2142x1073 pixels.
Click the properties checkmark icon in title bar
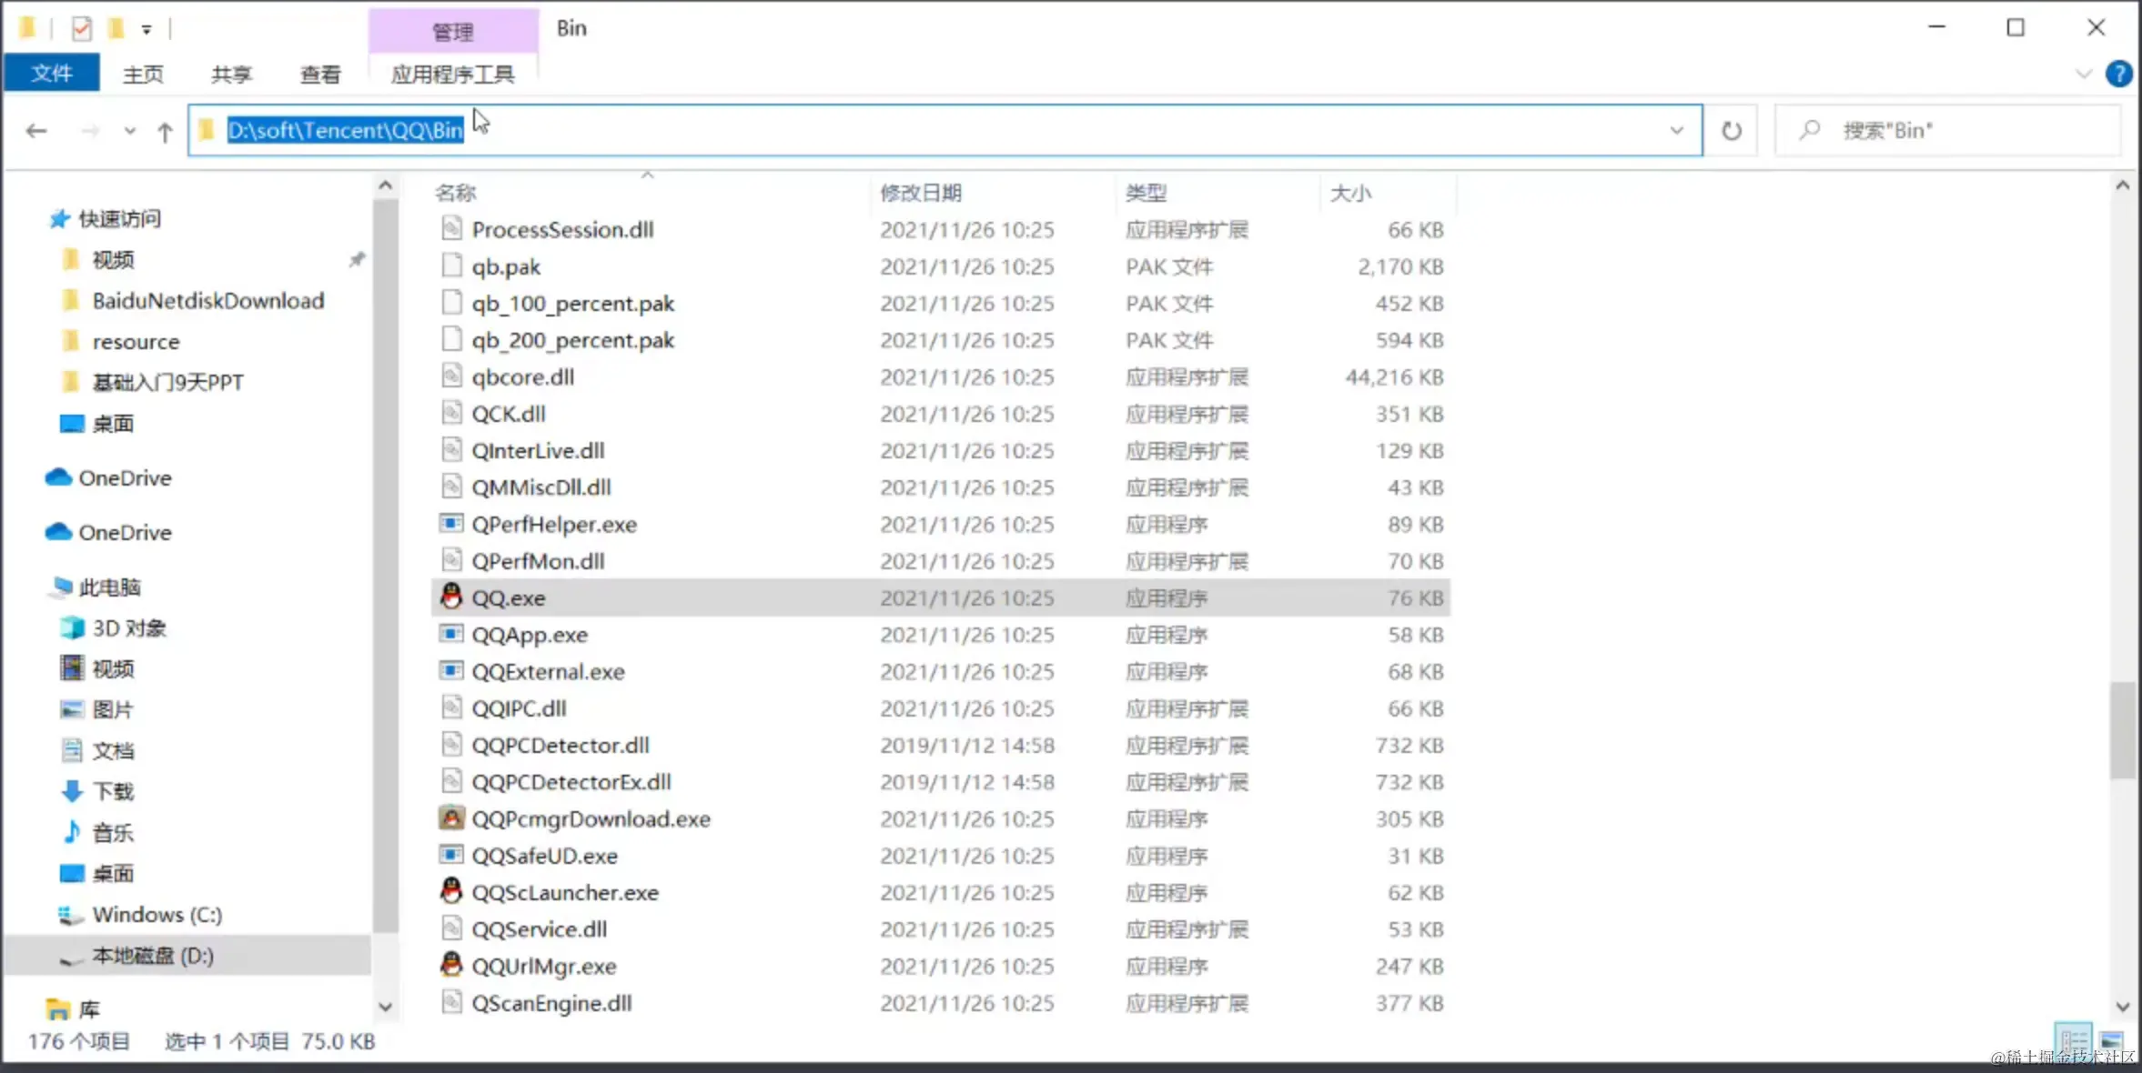coord(82,29)
